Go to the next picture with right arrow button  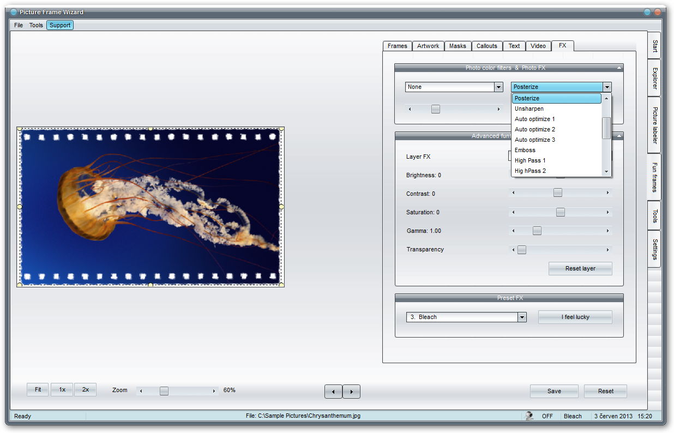click(352, 392)
